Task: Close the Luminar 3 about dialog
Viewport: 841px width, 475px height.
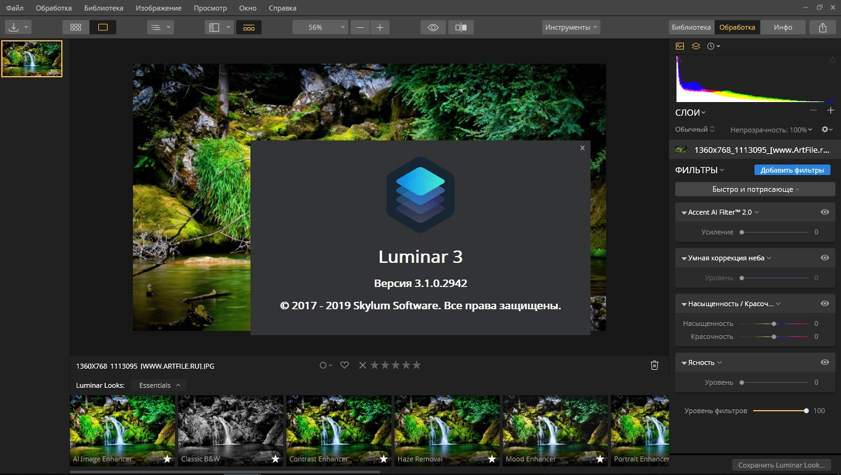Action: pyautogui.click(x=583, y=148)
